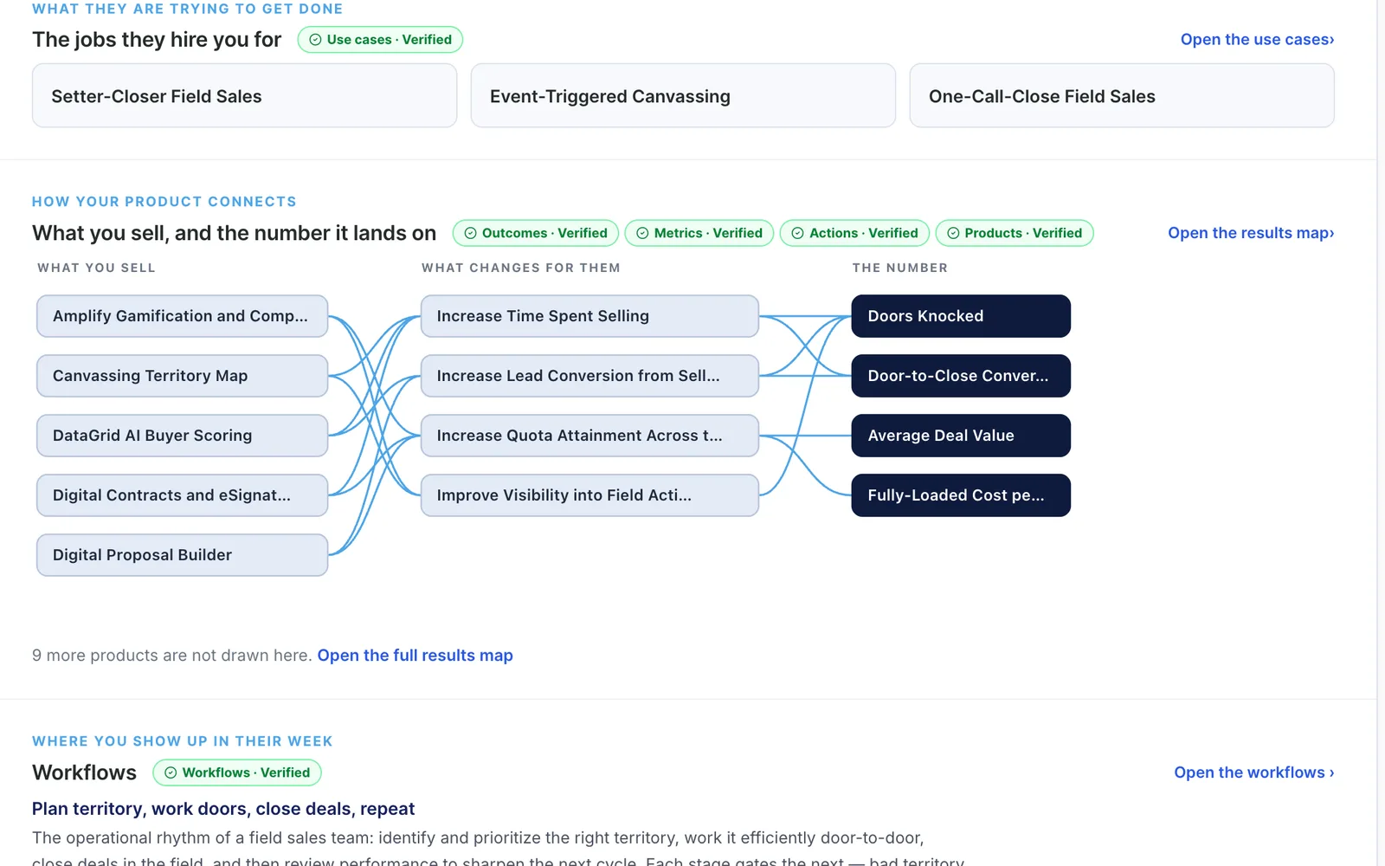
Task: Click the 'WHAT CHANGES FOR THEM' column header
Action: pyautogui.click(x=521, y=268)
